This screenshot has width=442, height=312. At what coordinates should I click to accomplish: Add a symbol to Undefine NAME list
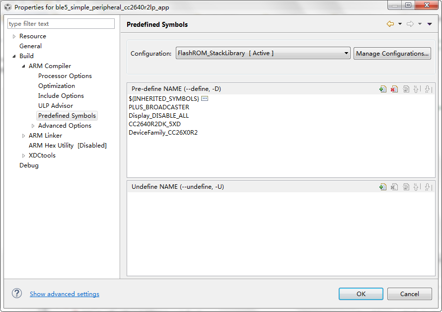pos(382,187)
